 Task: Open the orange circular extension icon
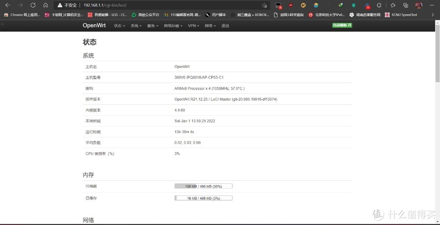[x=304, y=5]
